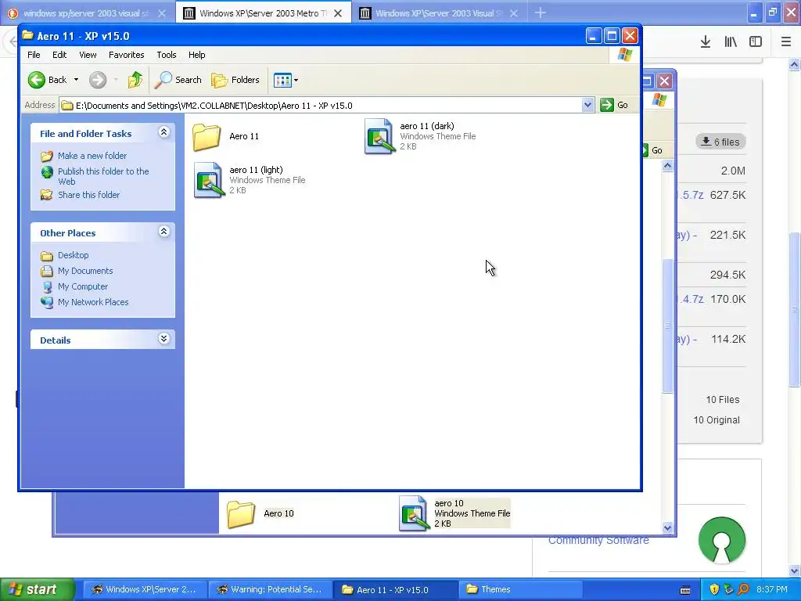Select the Aero 11 folder icon
Viewport: 801px width, 601px height.
pyautogui.click(x=207, y=136)
